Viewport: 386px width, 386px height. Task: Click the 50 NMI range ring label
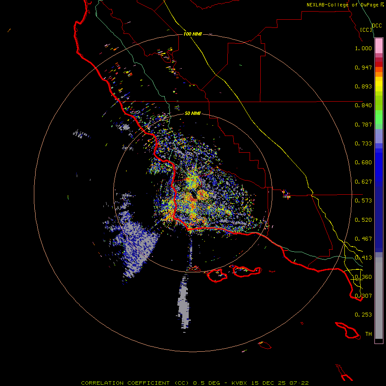pyautogui.click(x=193, y=113)
